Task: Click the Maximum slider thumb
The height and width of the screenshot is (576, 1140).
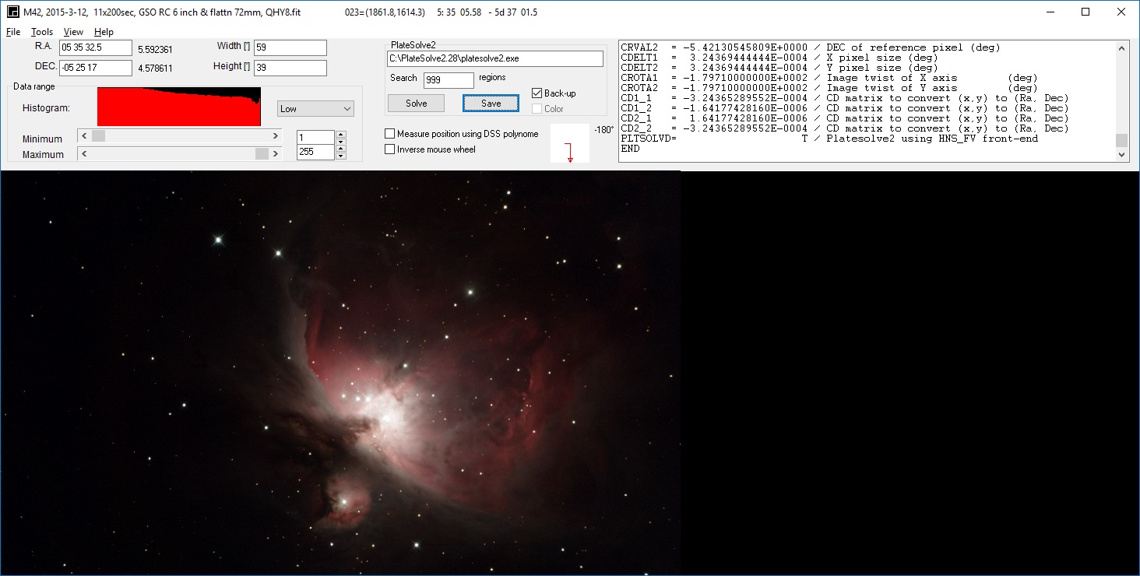Action: point(262,154)
